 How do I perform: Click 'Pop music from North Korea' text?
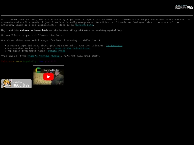pyautogui.click(x=27, y=51)
